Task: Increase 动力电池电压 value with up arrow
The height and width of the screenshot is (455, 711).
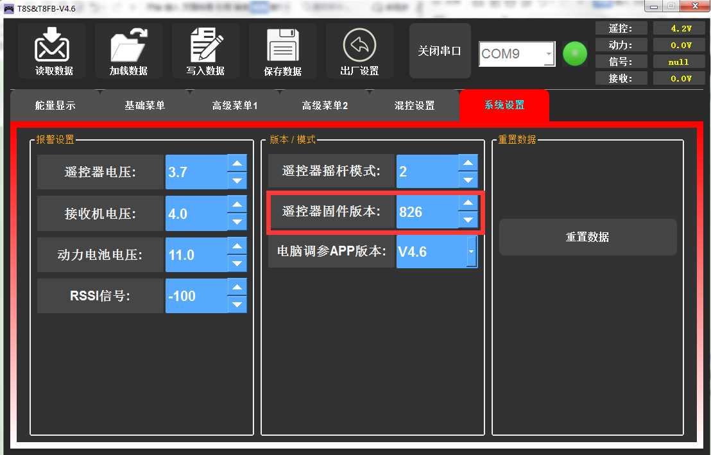Action: [237, 246]
